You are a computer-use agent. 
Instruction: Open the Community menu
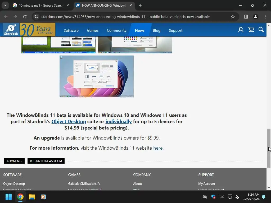(117, 30)
